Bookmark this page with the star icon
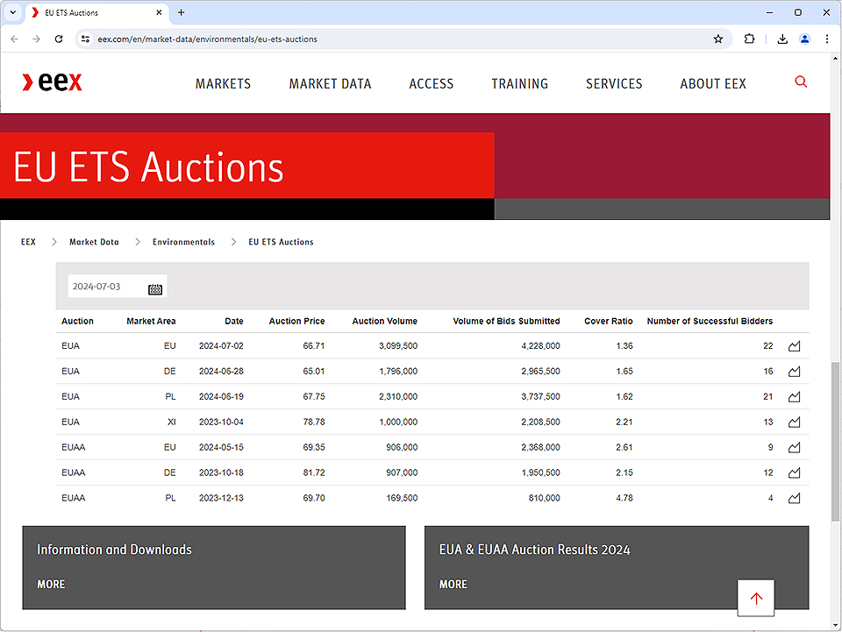Screen dimensions: 842x632 click(718, 39)
